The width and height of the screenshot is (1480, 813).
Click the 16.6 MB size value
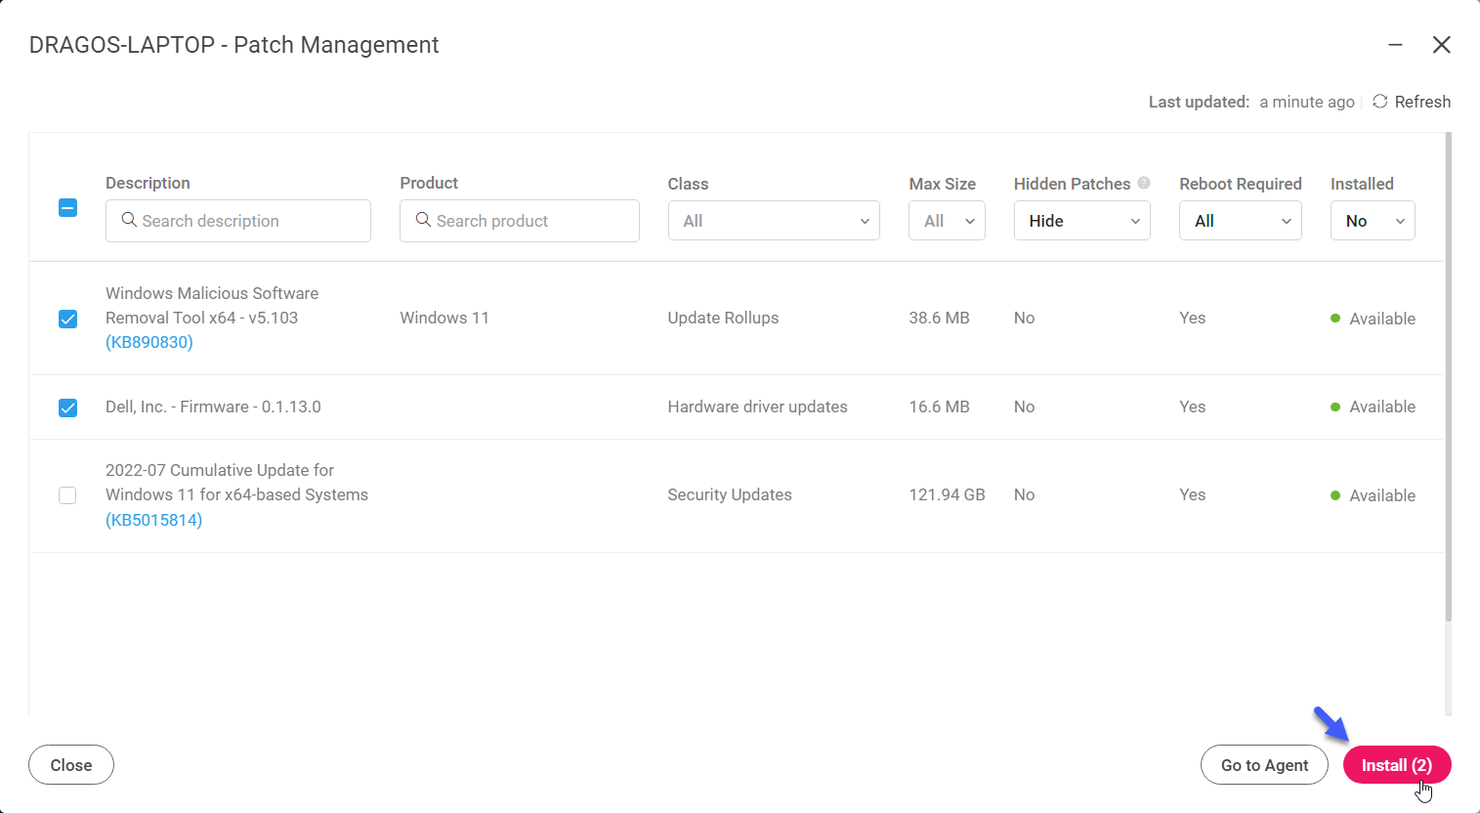pos(939,406)
